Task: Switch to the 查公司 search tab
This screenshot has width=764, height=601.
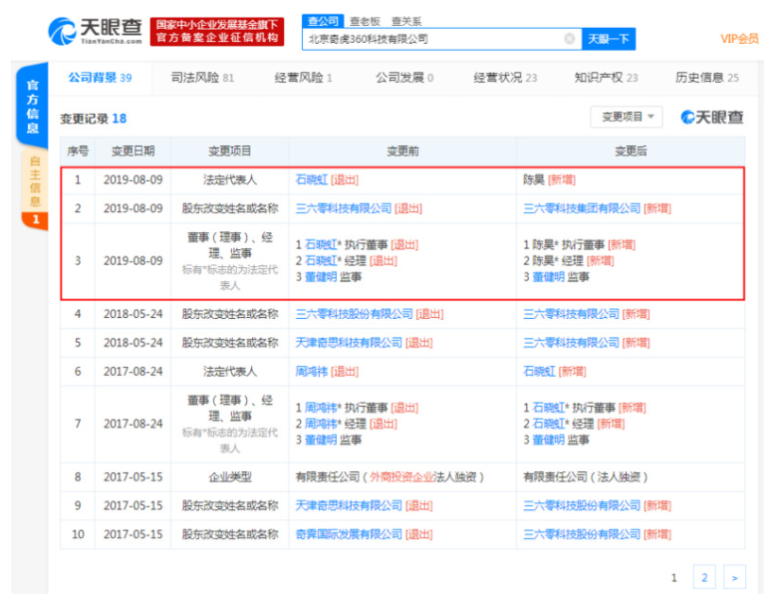Action: pos(323,21)
